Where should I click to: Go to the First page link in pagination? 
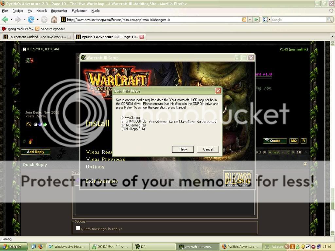click(274, 152)
